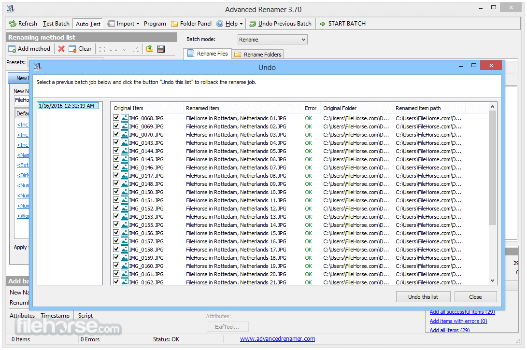Image resolution: width=527 pixels, height=350 pixels.
Task: Click image icon of IMG_0143.JPG row
Action: [x=125, y=142]
